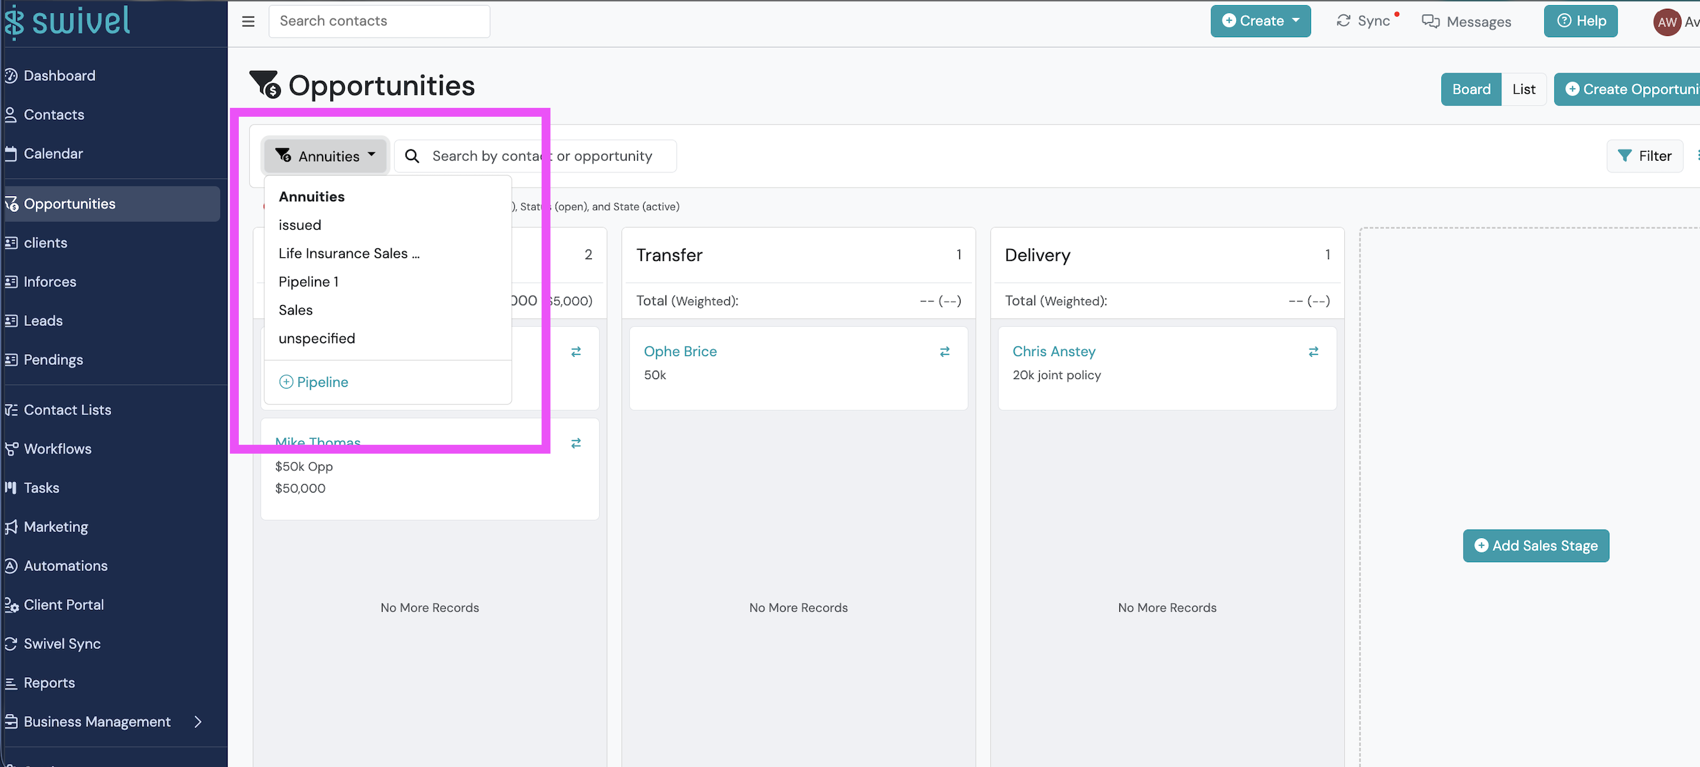1700x767 pixels.
Task: Switch to List view
Action: (1523, 89)
